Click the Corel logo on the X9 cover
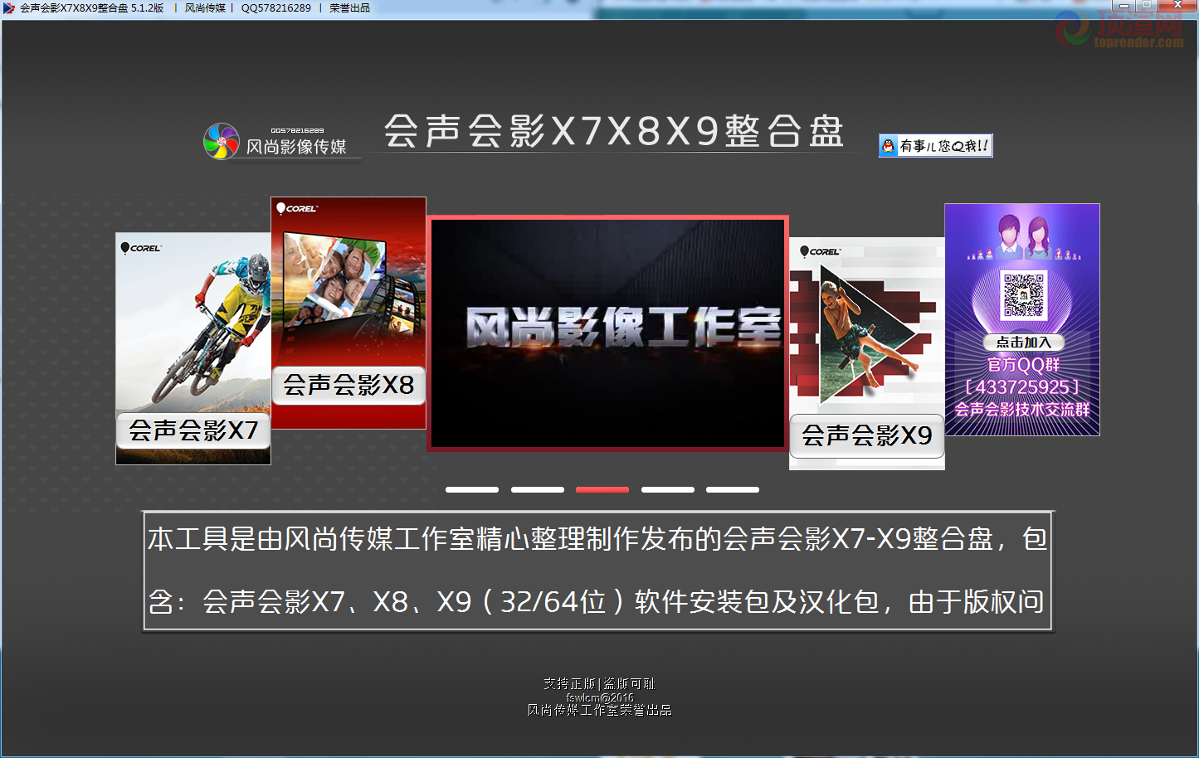The height and width of the screenshot is (758, 1199). point(821,251)
